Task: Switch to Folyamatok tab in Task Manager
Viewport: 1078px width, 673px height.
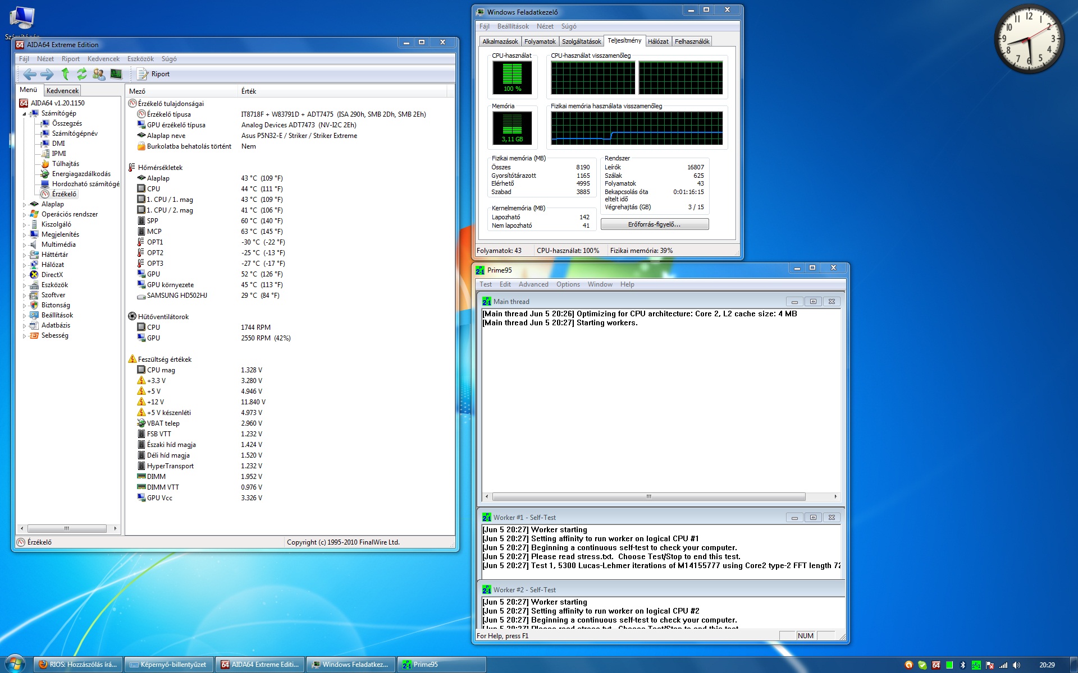Action: (x=540, y=42)
